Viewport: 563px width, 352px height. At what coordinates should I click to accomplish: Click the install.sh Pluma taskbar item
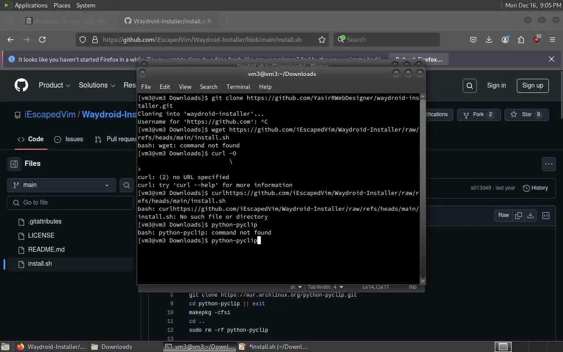(274, 347)
